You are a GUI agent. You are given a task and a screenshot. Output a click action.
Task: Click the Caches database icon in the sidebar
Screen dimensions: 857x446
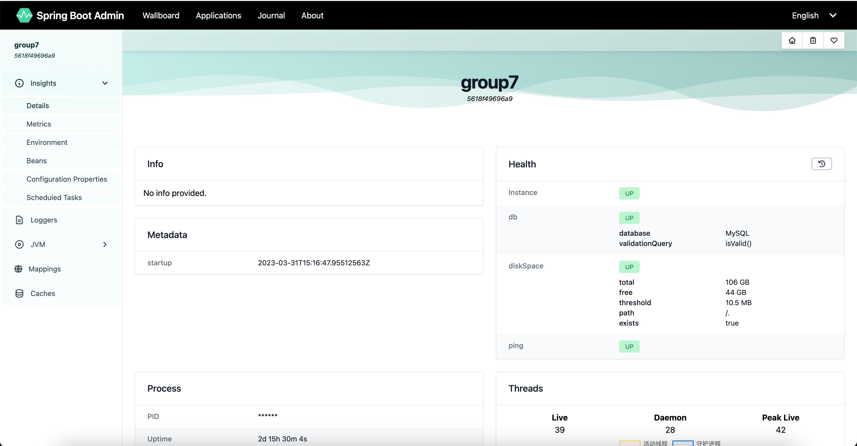point(19,293)
